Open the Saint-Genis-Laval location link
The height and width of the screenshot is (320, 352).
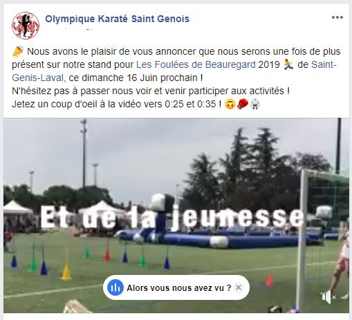pyautogui.click(x=174, y=71)
